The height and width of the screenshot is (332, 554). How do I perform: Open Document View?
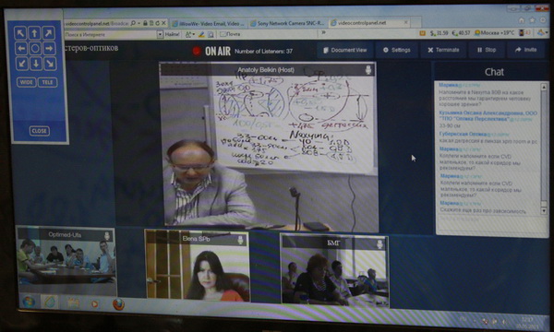(x=345, y=50)
